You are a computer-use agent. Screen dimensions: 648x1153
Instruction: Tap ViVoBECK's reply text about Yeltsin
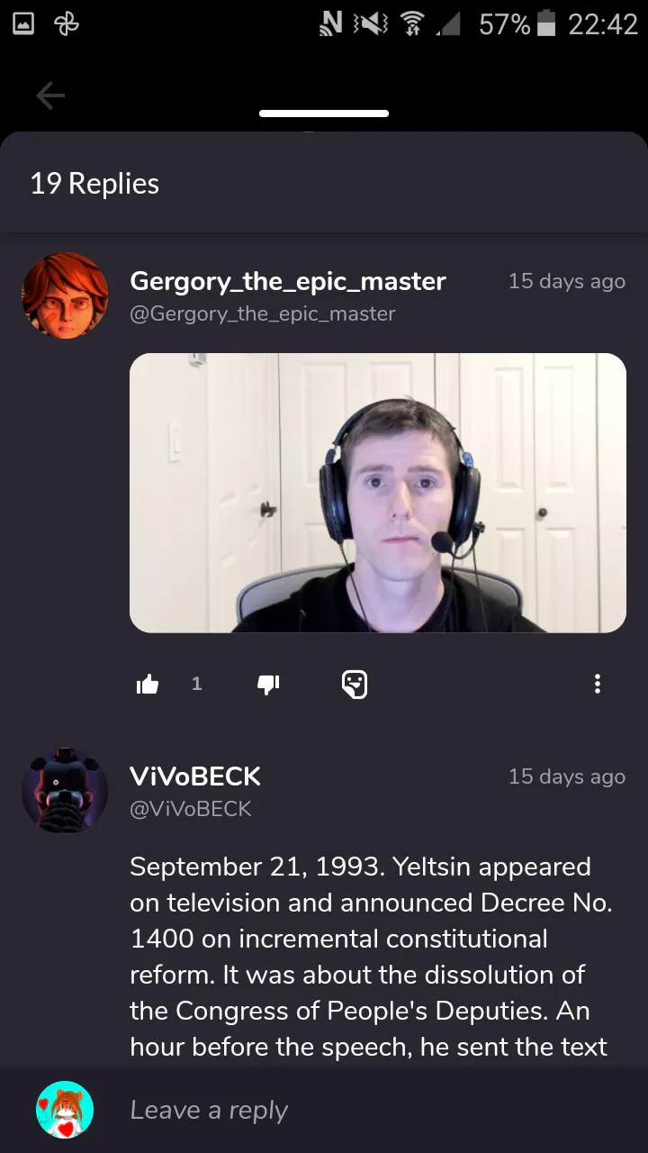pos(371,958)
